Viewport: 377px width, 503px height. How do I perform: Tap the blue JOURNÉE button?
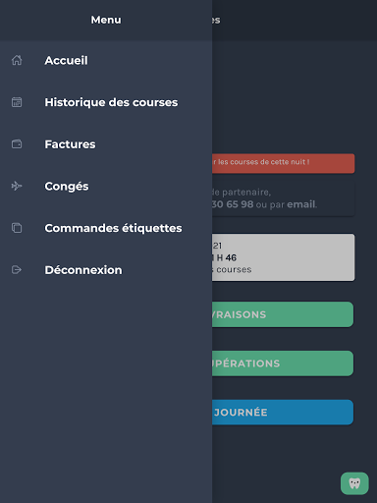click(283, 413)
